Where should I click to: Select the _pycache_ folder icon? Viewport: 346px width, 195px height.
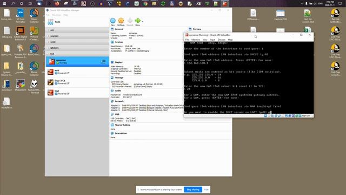pyautogui.click(x=21, y=68)
